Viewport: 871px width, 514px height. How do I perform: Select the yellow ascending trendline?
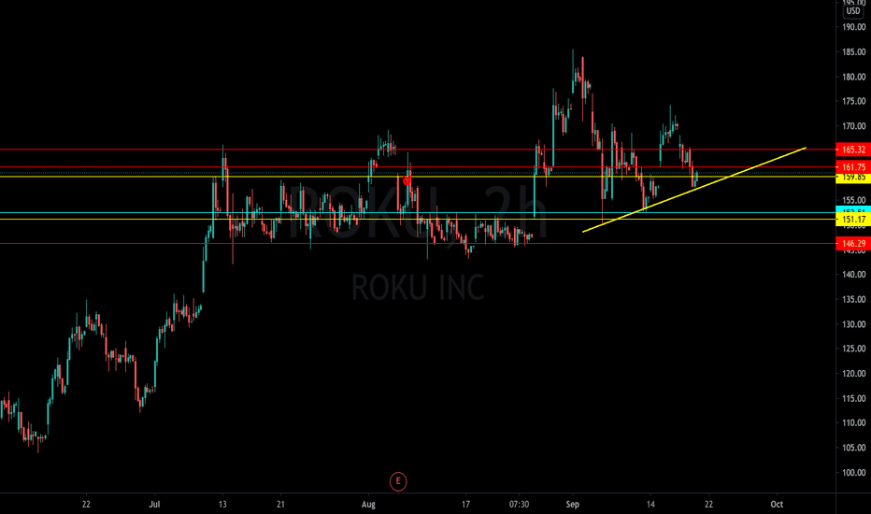pos(694,190)
